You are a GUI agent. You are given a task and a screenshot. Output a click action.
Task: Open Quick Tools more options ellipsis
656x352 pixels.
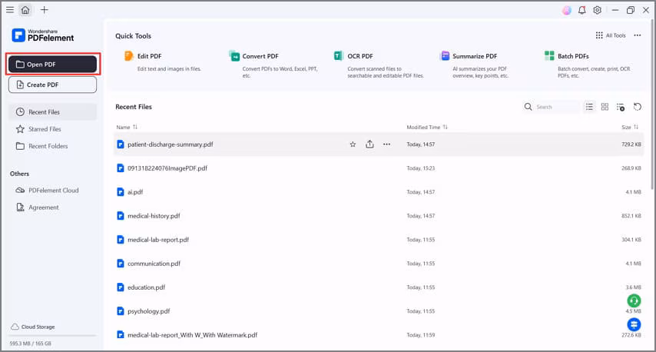(637, 35)
